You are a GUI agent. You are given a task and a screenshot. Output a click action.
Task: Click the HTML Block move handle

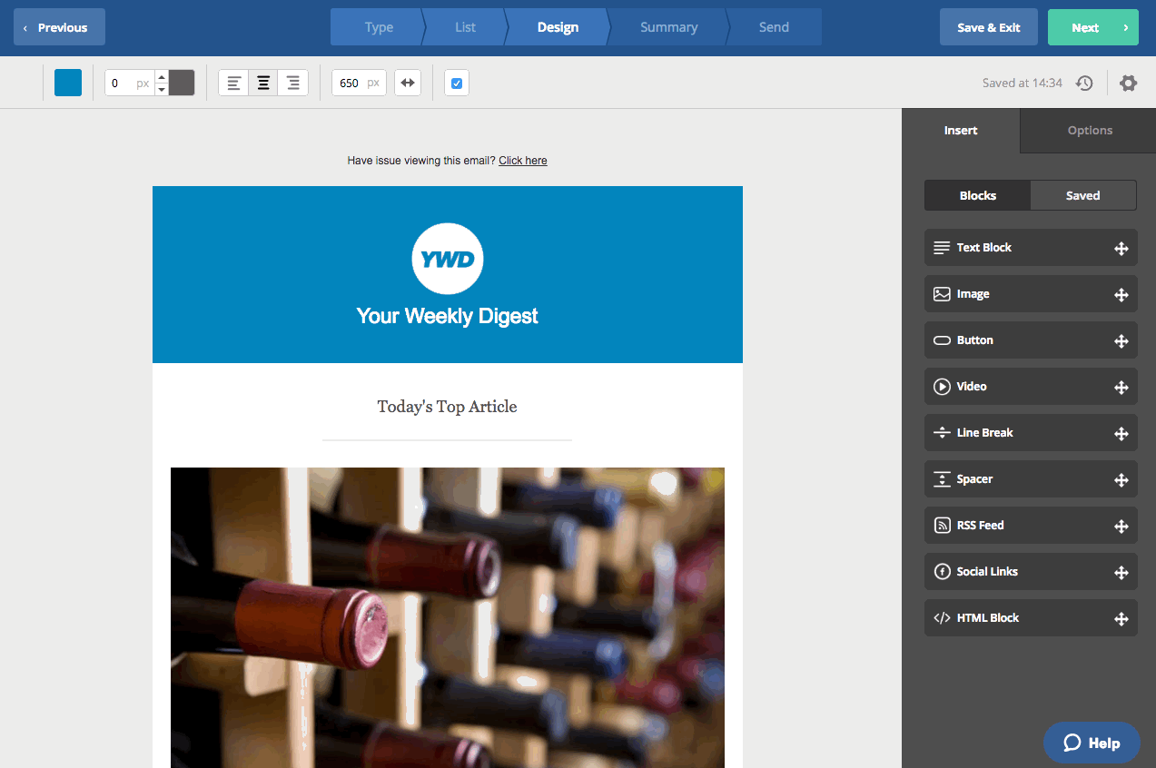1121,619
